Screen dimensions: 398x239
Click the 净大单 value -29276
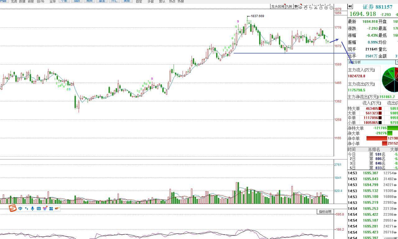[x=381, y=133]
